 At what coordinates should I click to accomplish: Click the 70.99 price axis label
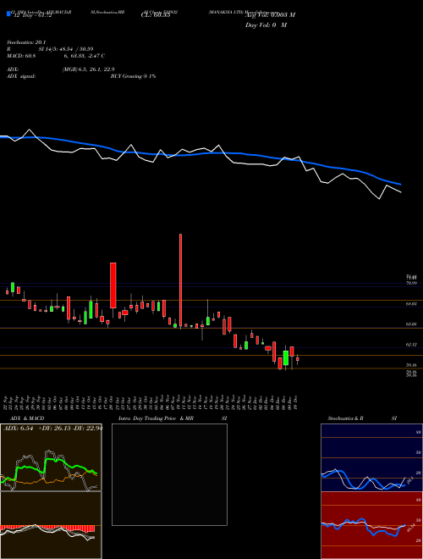pos(412,283)
